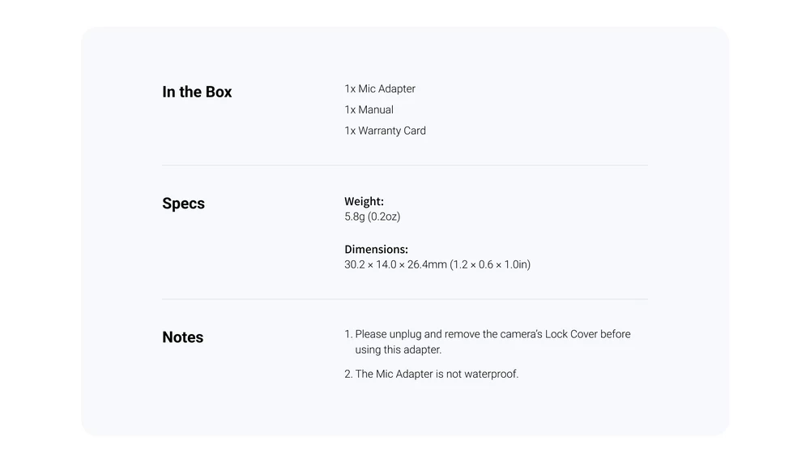Select the "1x Mic Adapter" line

(380, 89)
